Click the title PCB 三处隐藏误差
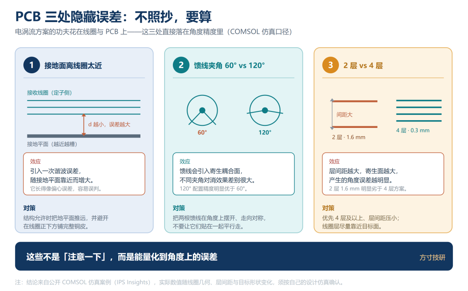Screen dimensions: 468x291 pyautogui.click(x=68, y=17)
